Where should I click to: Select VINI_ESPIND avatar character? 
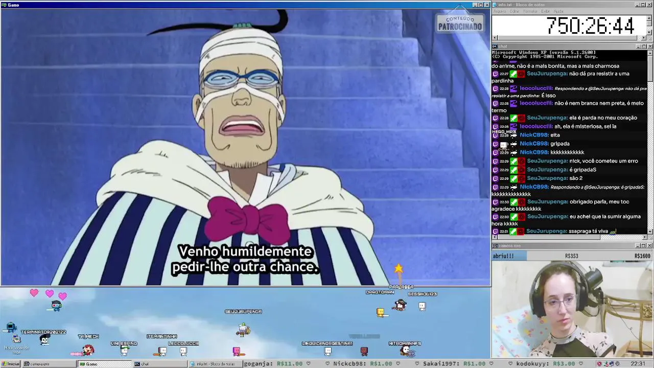click(124, 351)
